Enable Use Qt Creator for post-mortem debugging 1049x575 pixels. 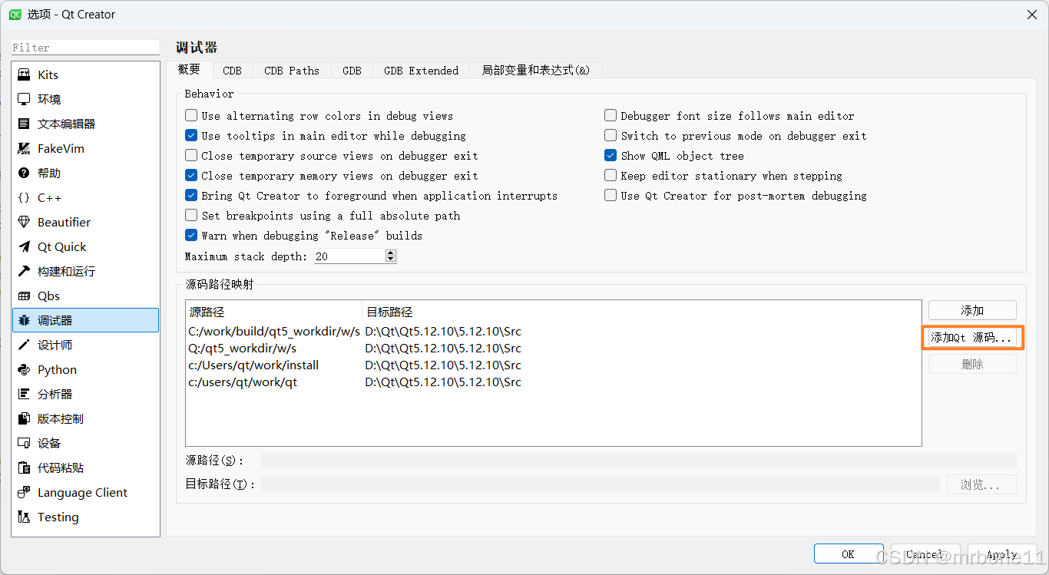click(611, 196)
